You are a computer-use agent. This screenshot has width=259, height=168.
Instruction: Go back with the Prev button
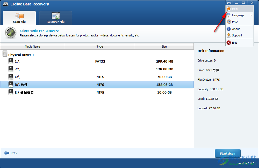[11, 153]
